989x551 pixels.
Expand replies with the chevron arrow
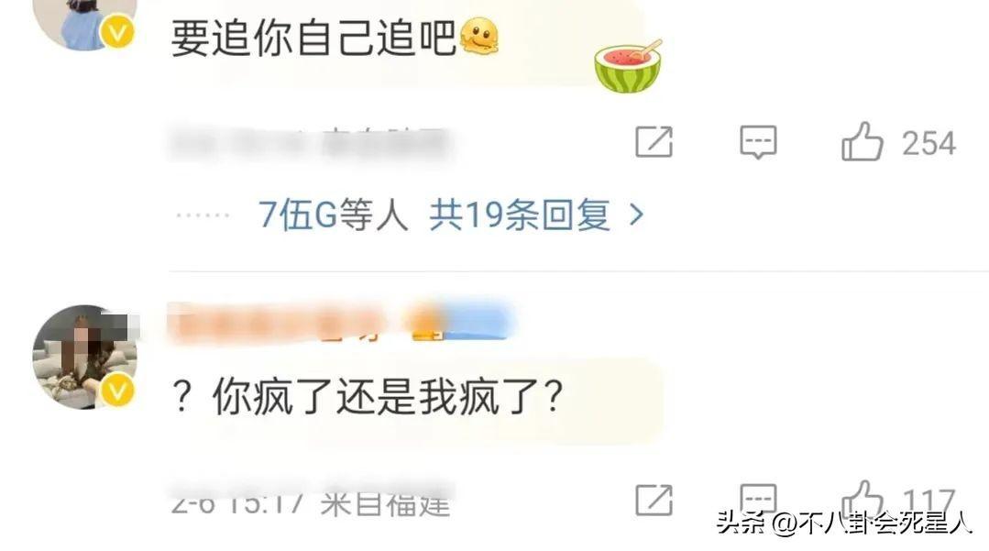pyautogui.click(x=636, y=215)
